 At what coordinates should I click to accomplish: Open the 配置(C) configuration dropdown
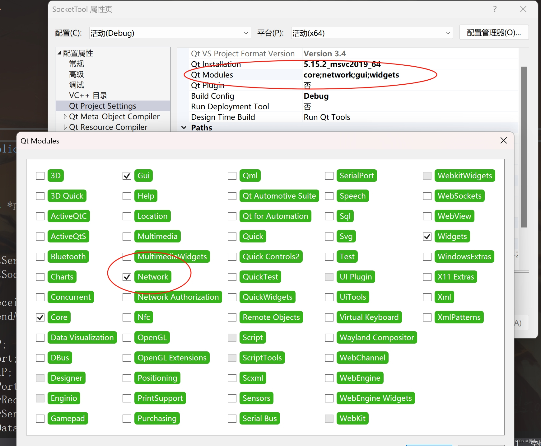170,33
